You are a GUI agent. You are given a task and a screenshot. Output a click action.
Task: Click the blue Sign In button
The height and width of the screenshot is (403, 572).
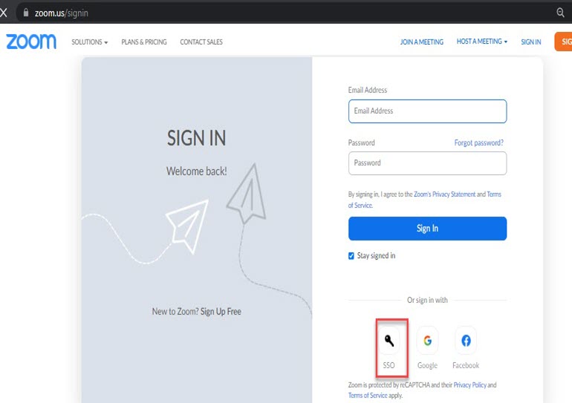click(427, 229)
